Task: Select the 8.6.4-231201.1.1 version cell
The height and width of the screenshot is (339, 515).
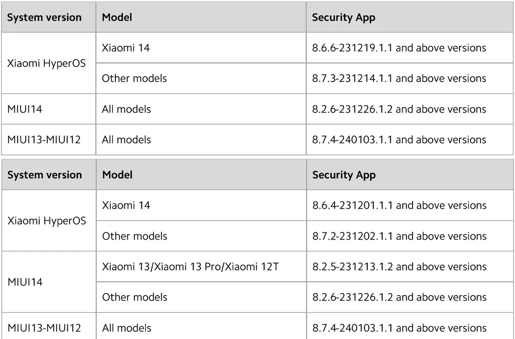Action: tap(399, 205)
